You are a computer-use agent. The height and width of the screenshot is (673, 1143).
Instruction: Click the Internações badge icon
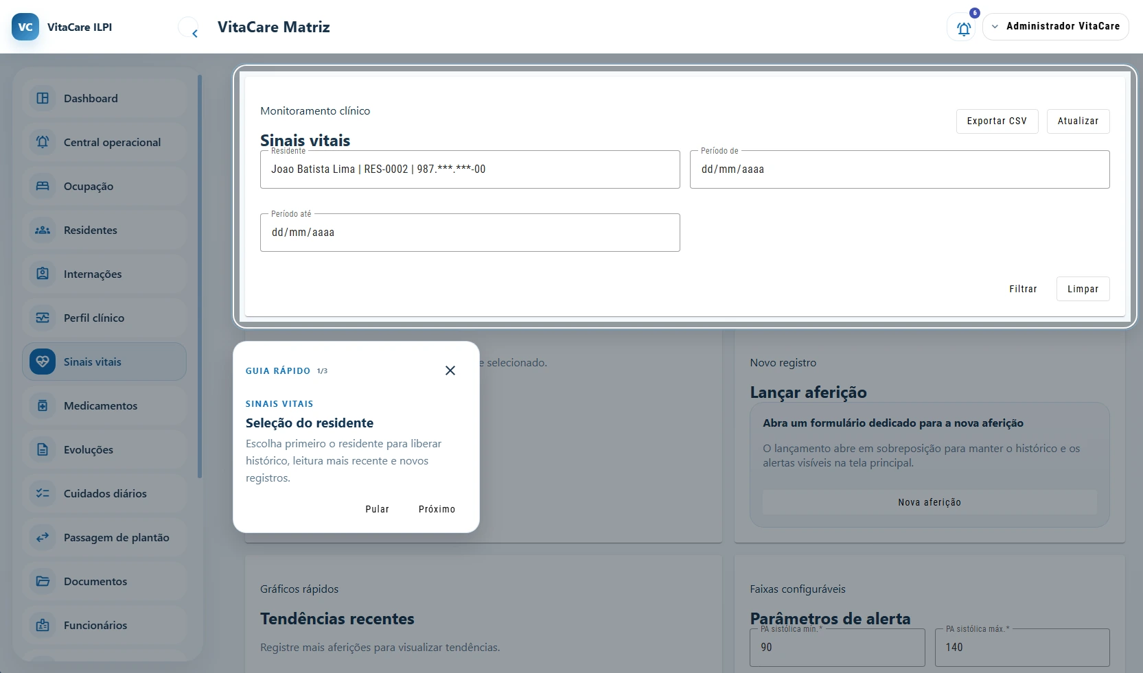click(43, 274)
